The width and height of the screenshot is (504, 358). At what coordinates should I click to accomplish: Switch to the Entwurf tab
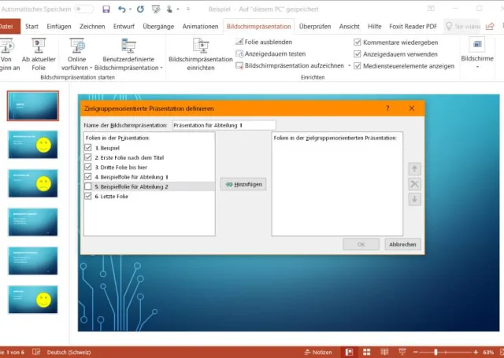(124, 26)
